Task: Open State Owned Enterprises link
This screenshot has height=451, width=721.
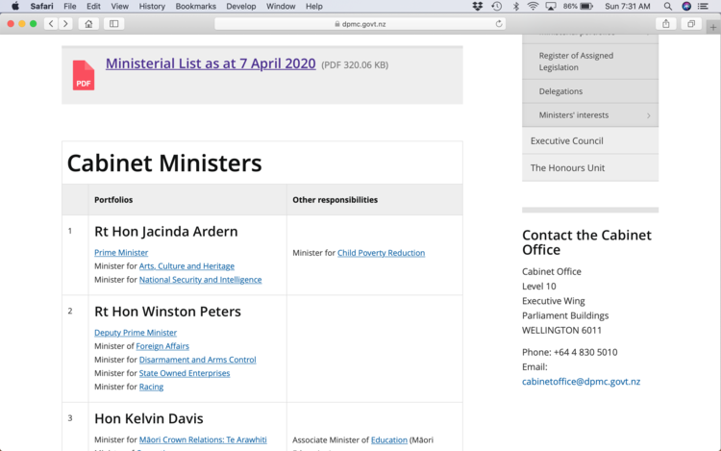Action: click(x=185, y=373)
